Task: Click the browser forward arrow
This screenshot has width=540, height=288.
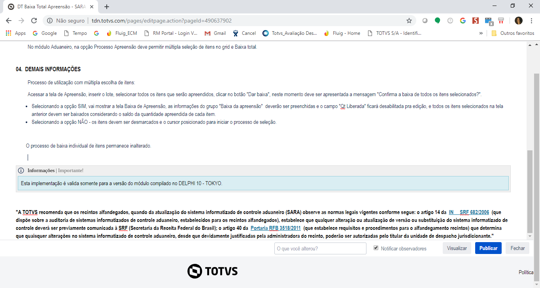Action: pos(21,21)
